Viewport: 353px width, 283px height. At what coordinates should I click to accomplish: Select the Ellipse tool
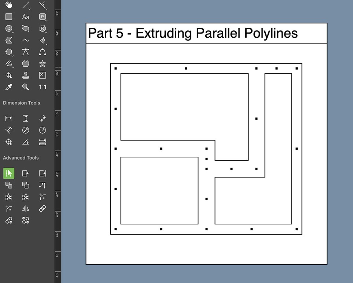pyautogui.click(x=25, y=29)
